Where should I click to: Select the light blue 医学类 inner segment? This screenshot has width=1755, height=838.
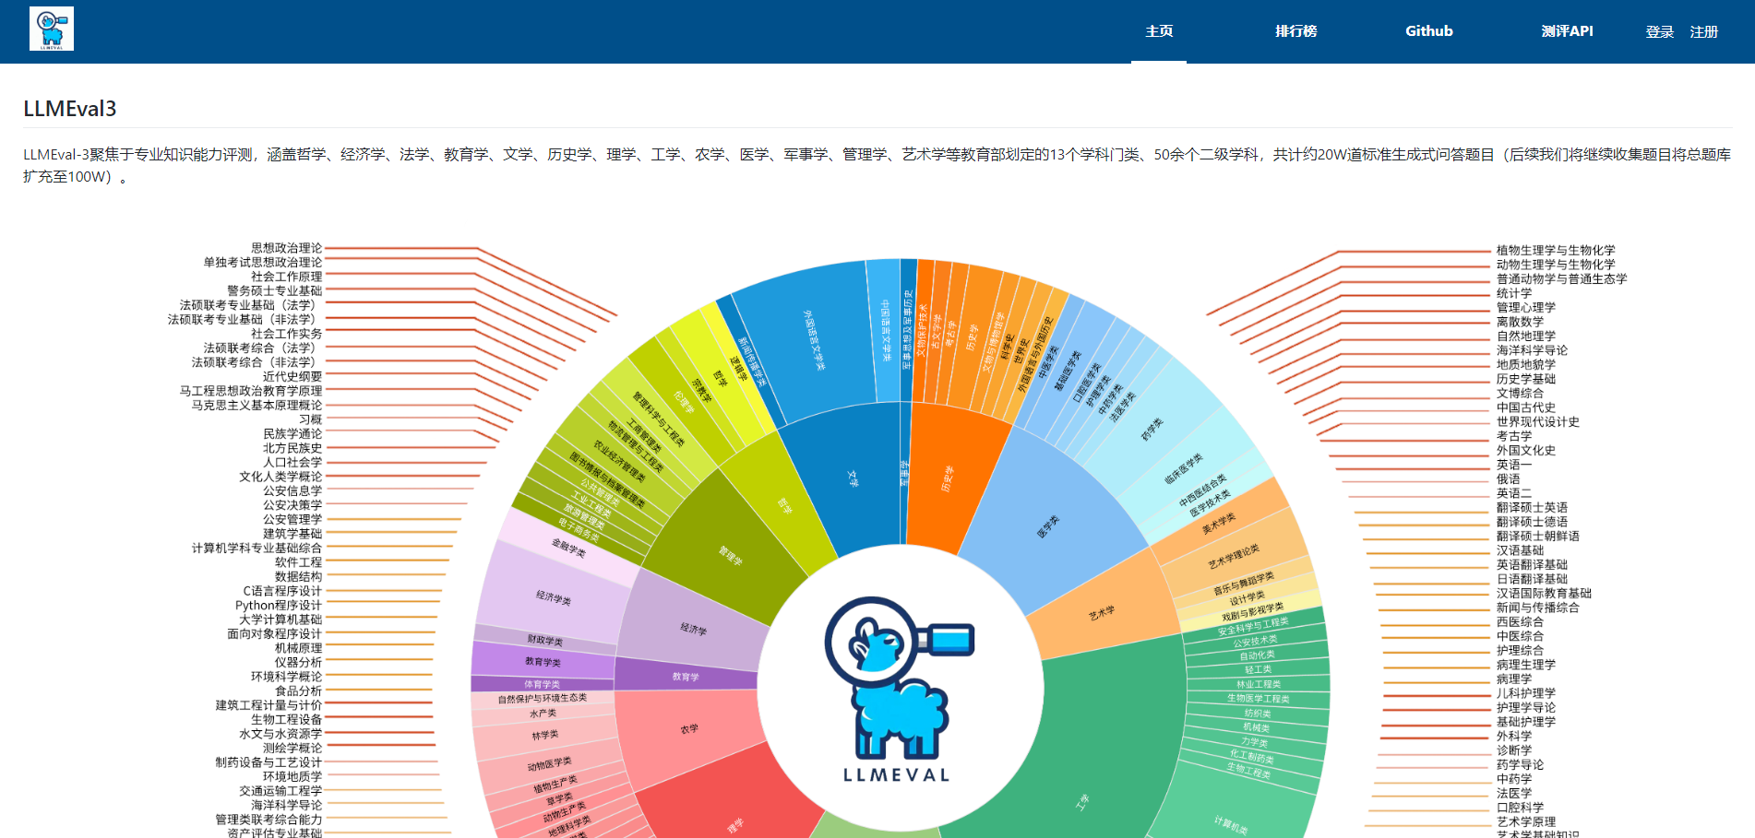tap(1048, 526)
